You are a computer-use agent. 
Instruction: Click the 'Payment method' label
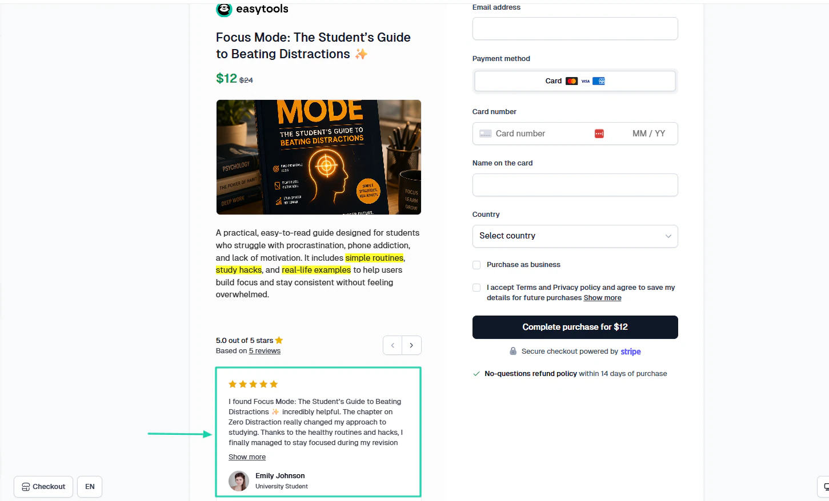click(x=501, y=59)
